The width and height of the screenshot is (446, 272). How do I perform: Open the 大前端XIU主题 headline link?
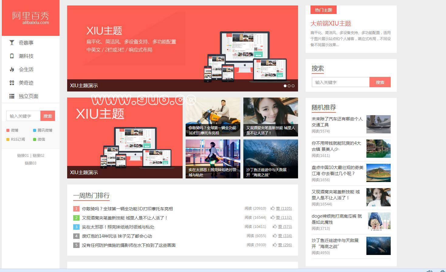pyautogui.click(x=331, y=23)
